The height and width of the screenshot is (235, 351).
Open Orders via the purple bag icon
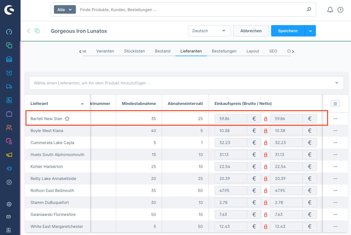point(9,114)
